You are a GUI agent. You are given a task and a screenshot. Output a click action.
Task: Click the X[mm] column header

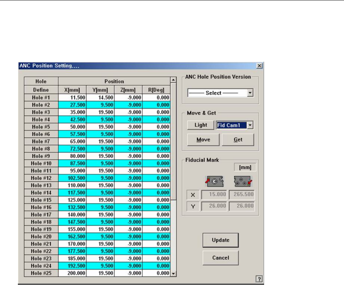(72, 90)
